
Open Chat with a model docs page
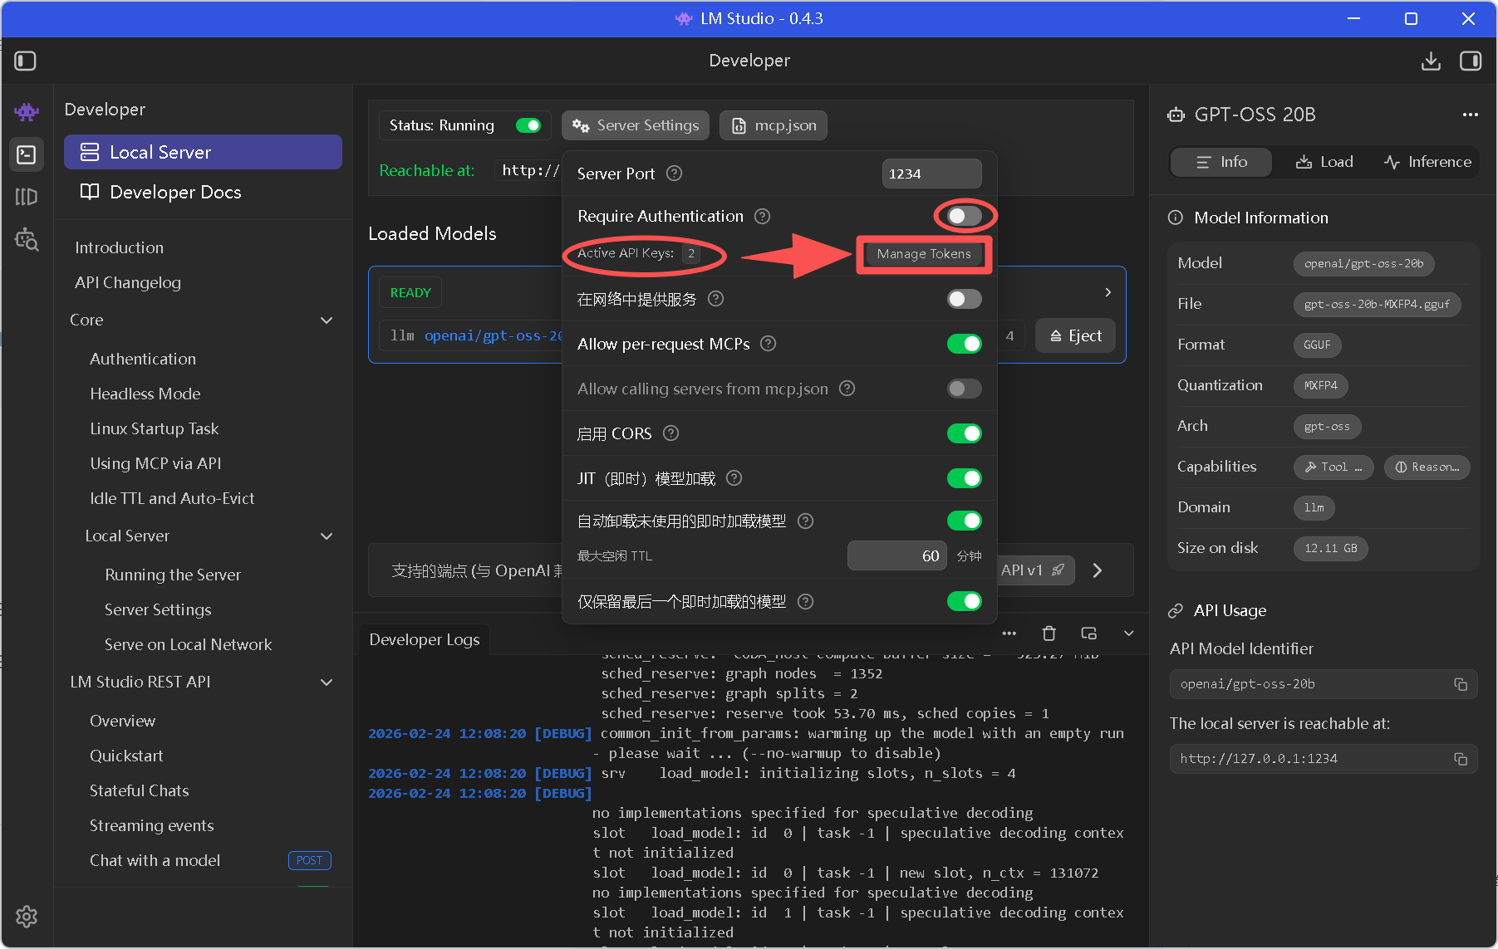155,860
